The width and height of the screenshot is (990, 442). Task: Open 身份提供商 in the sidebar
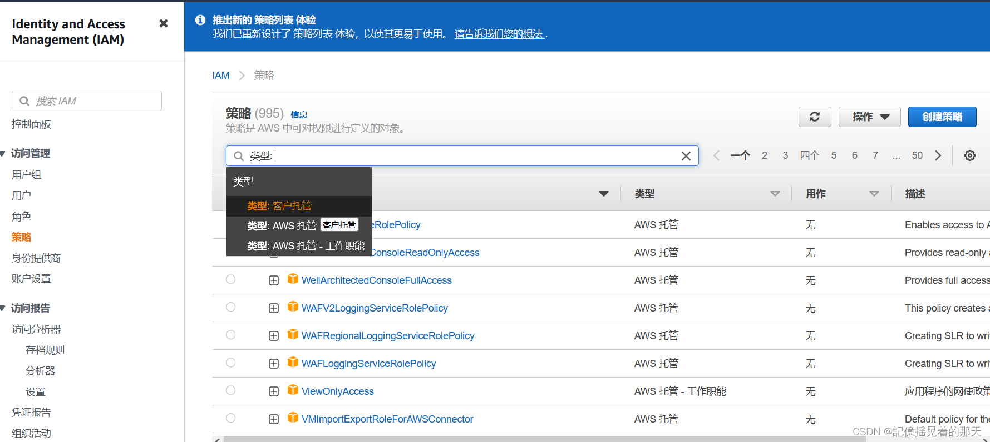36,258
